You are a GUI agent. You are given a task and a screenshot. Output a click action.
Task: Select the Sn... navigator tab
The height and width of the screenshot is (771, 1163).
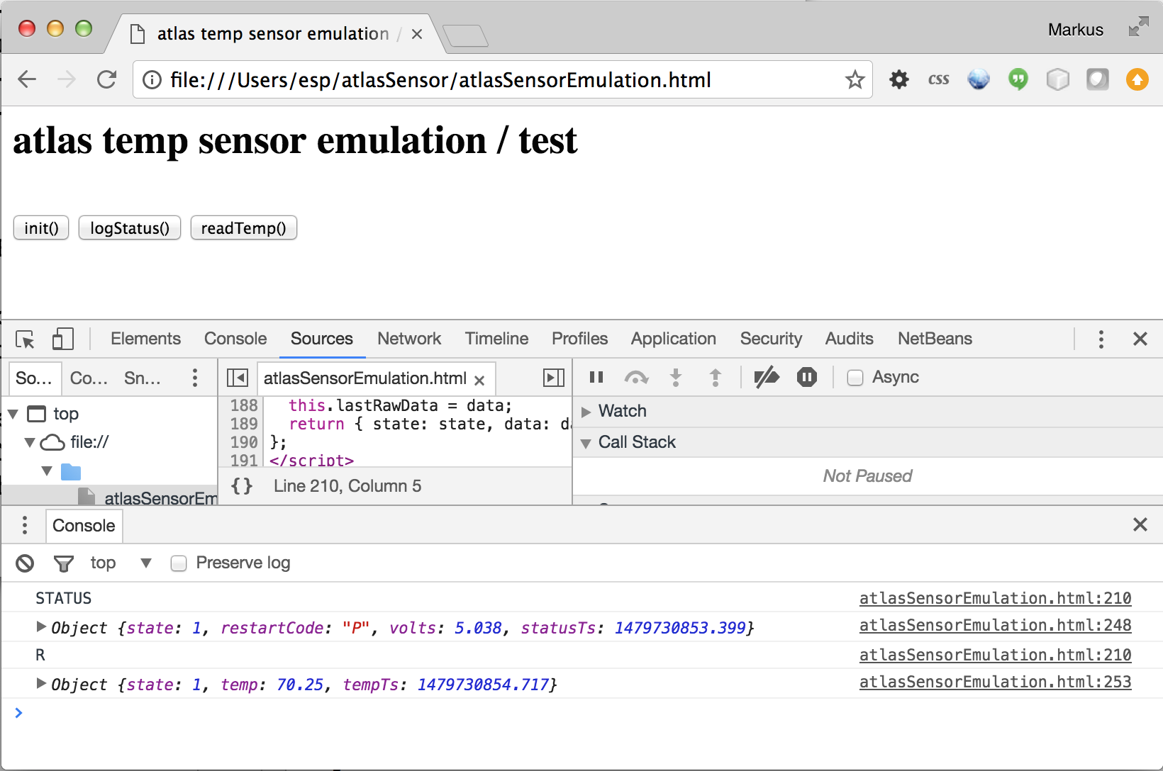coord(142,378)
